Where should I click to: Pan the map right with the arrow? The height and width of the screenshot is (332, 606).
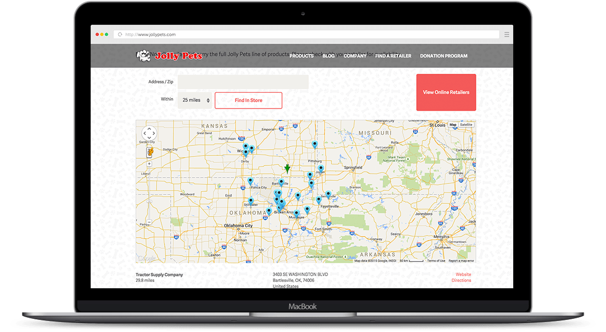[x=154, y=133]
